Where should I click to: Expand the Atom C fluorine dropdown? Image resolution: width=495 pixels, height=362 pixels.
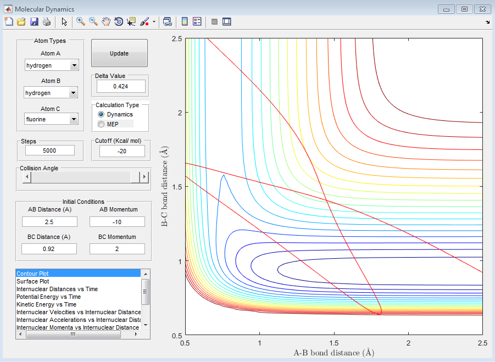(x=74, y=119)
